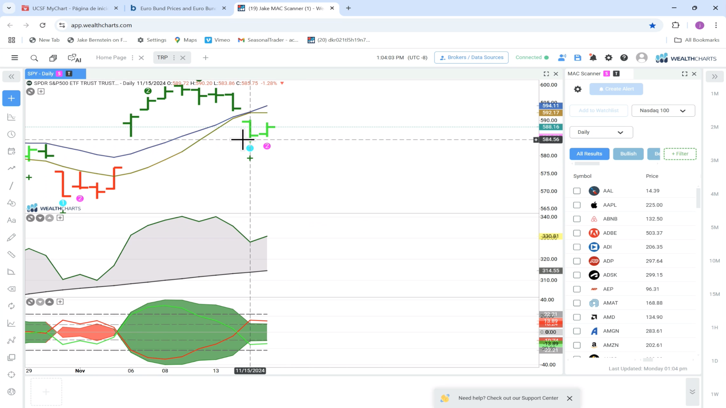Switch to the TRP workspace tab

(163, 57)
